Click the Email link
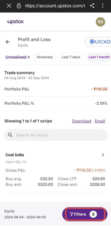This screenshot has width=111, height=227. click(100, 121)
